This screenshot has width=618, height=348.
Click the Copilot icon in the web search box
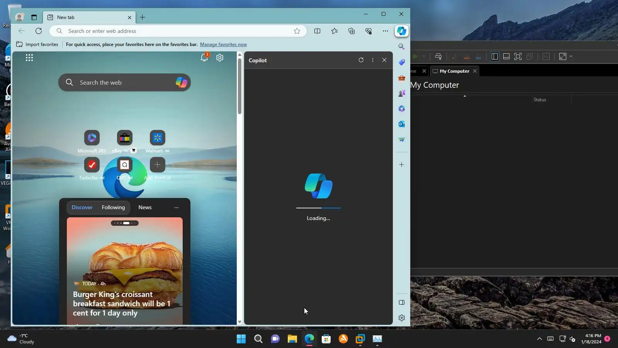181,82
